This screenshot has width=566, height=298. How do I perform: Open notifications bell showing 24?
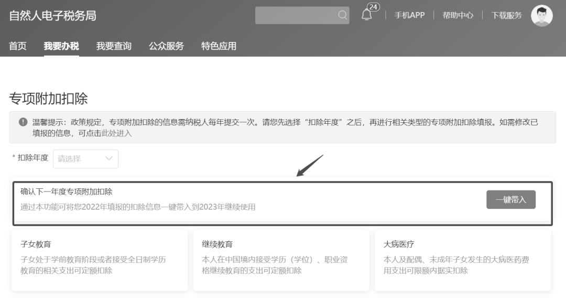[367, 15]
